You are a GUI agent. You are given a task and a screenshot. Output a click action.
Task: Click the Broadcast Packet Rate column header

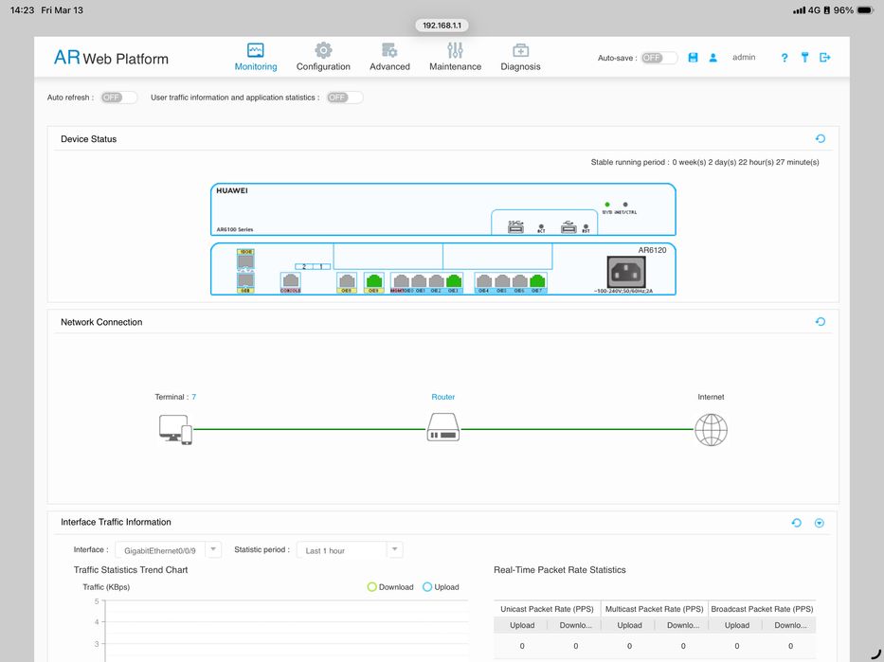pyautogui.click(x=762, y=609)
